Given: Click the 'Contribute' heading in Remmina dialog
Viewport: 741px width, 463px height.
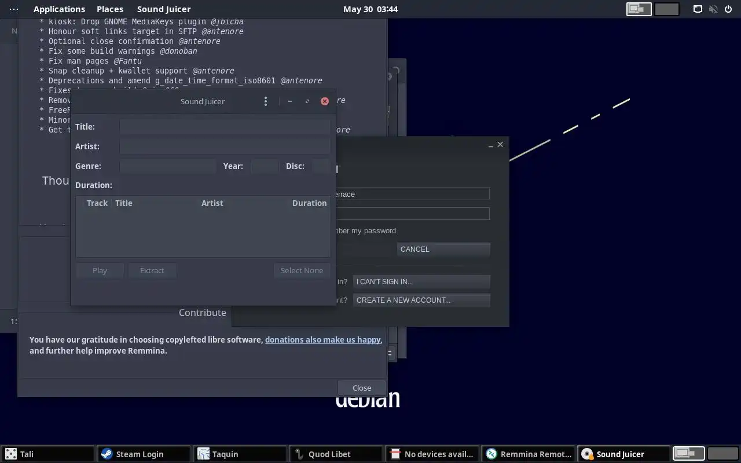Looking at the screenshot, I should click(203, 313).
